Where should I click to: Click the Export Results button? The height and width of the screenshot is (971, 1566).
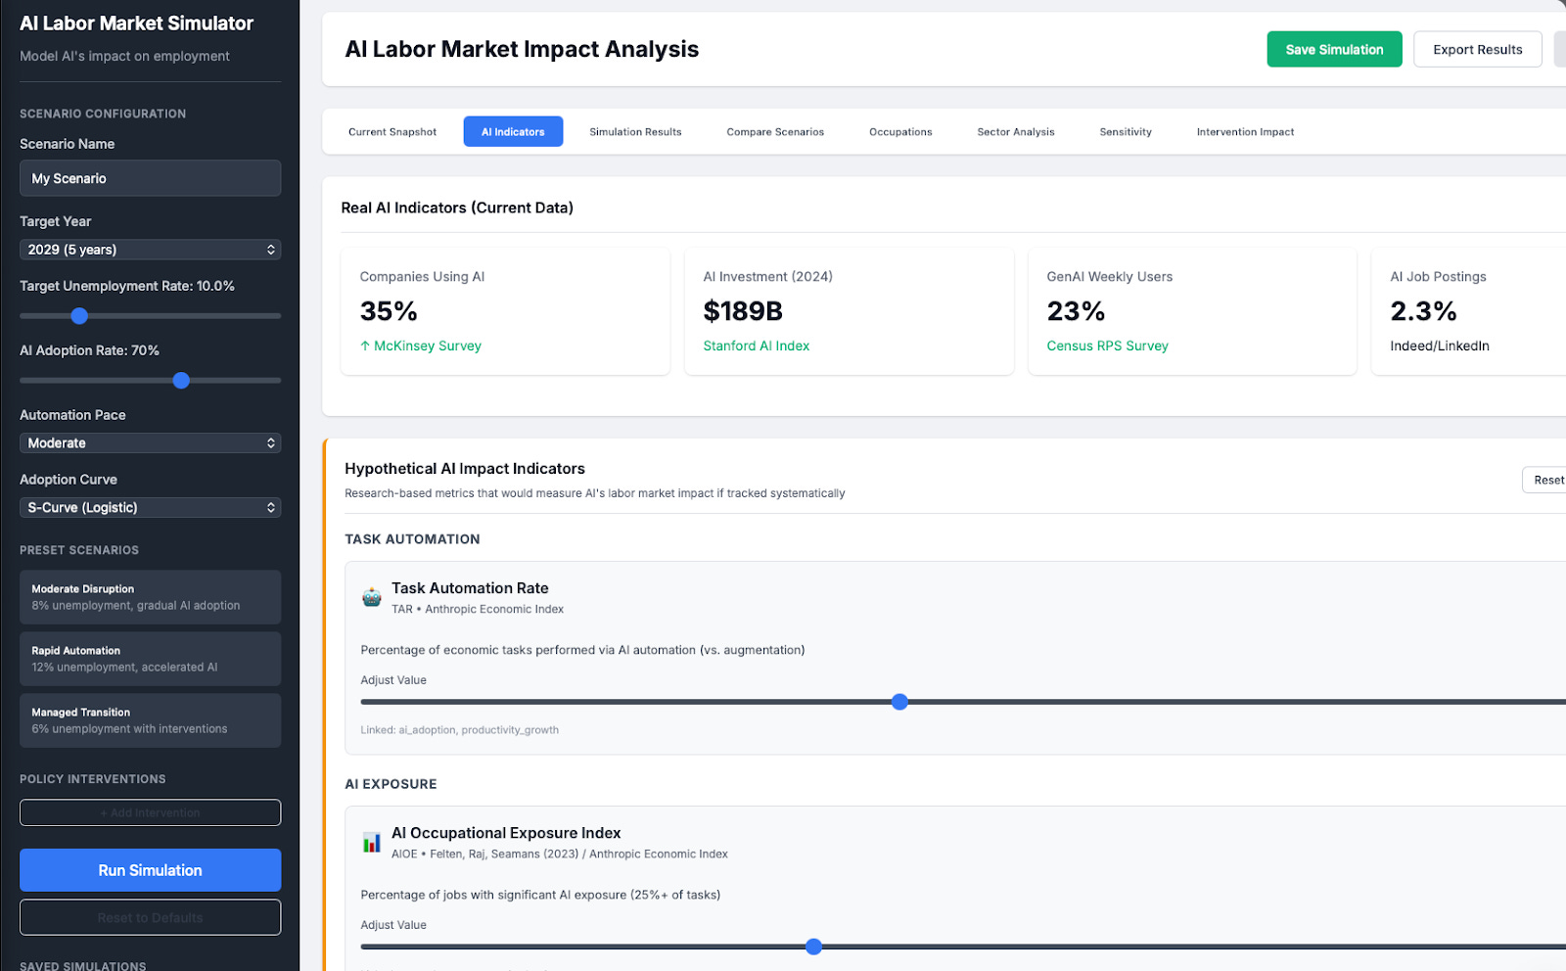[x=1477, y=50]
